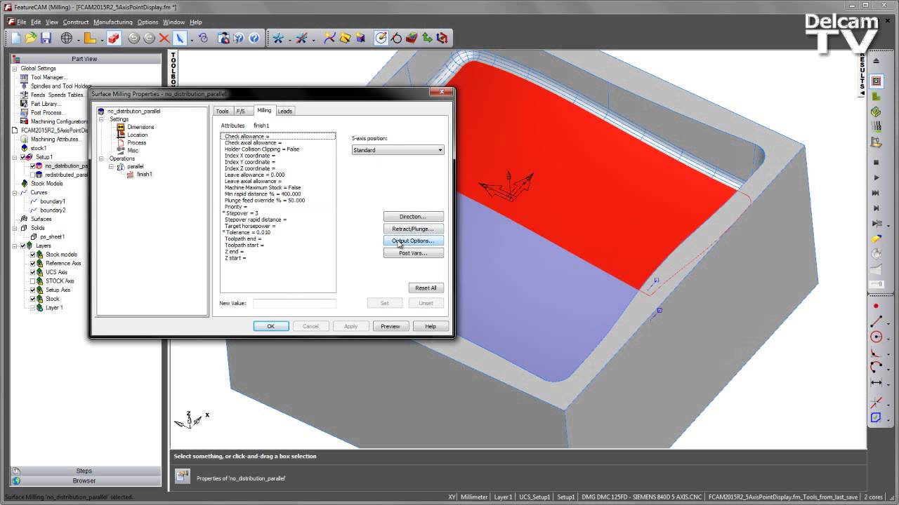The image size is (899, 505).
Task: Select the Stepover = 3 attribute
Action: click(242, 213)
